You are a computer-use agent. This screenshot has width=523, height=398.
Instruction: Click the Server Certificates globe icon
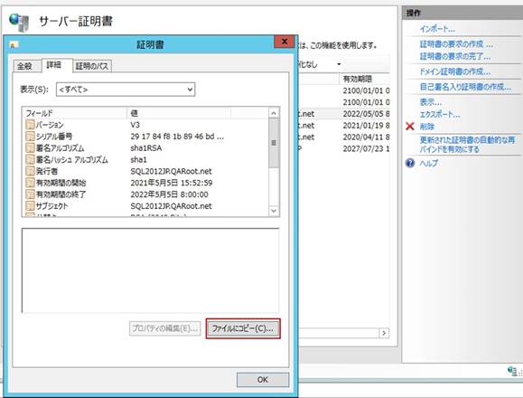19,23
